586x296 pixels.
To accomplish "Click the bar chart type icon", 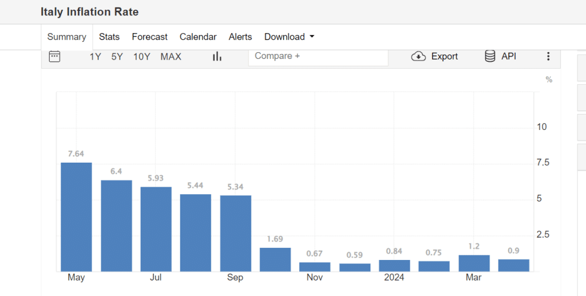I will 217,56.
